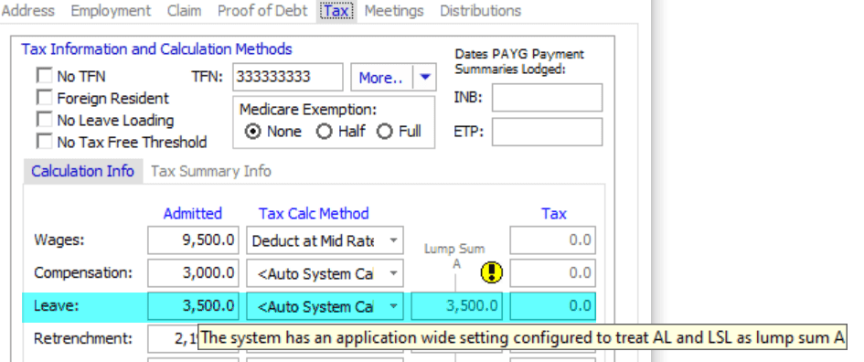Click the Wages Tax value field
This screenshot has width=864, height=362.
coord(552,240)
